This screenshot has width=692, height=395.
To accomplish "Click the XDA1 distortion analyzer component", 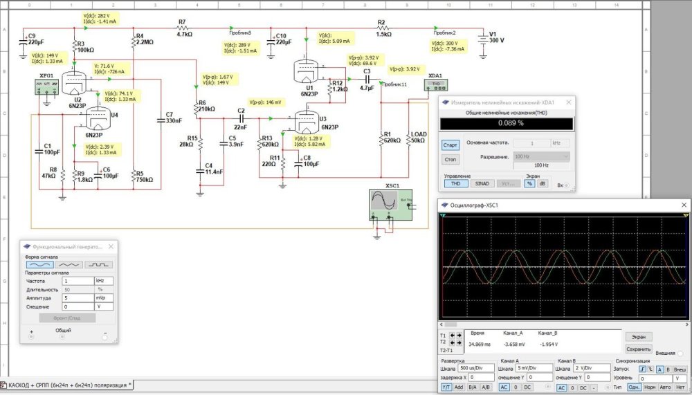I will click(x=436, y=85).
